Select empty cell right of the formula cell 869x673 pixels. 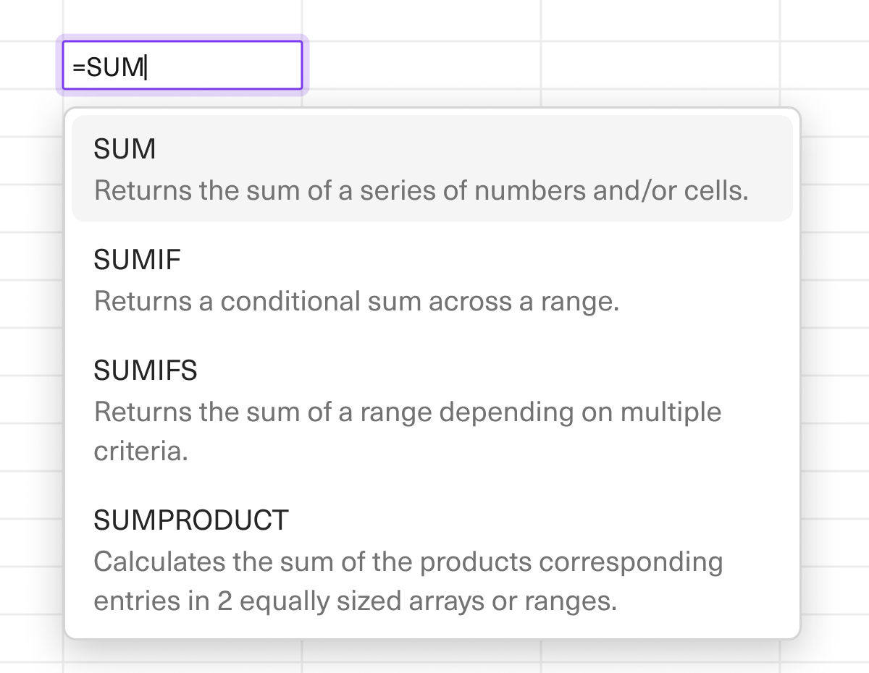[421, 66]
